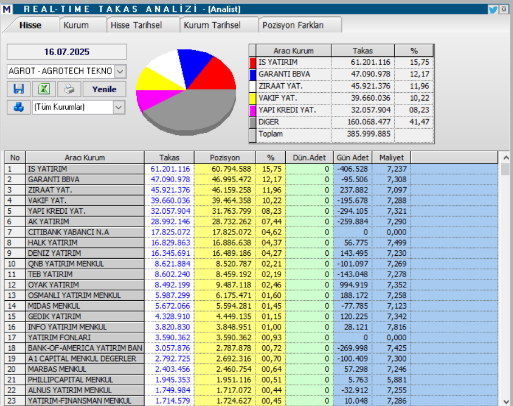Click the pie chart

186,92
